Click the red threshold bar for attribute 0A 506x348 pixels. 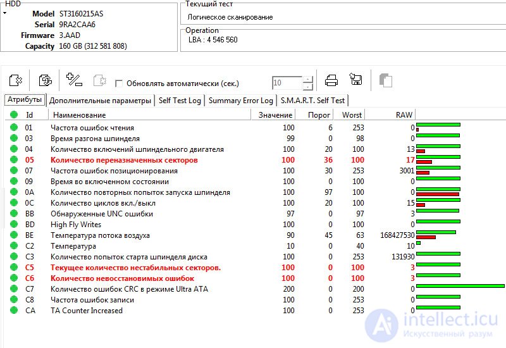[x=438, y=194]
